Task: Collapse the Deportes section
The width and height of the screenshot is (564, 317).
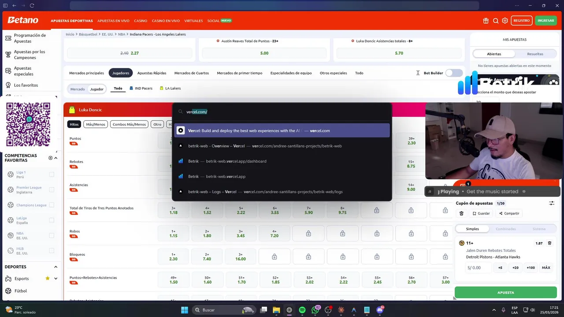Action: tap(56, 267)
